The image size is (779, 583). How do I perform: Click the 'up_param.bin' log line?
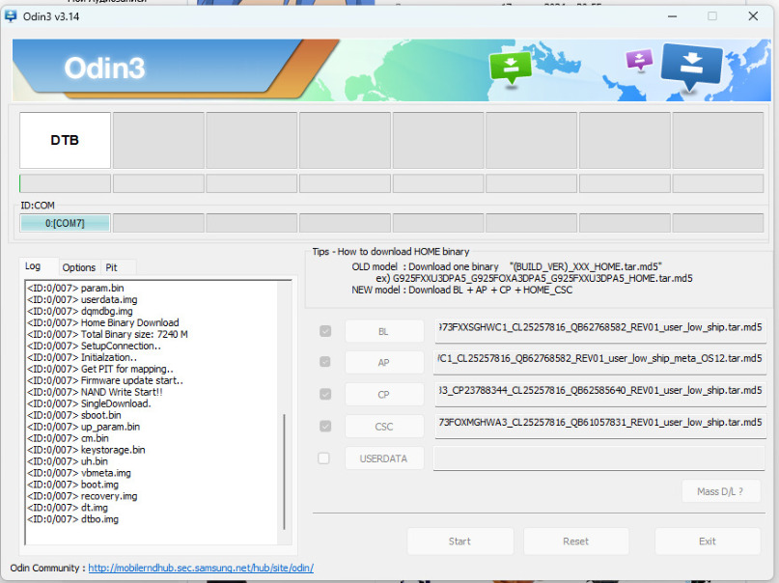pyautogui.click(x=83, y=427)
